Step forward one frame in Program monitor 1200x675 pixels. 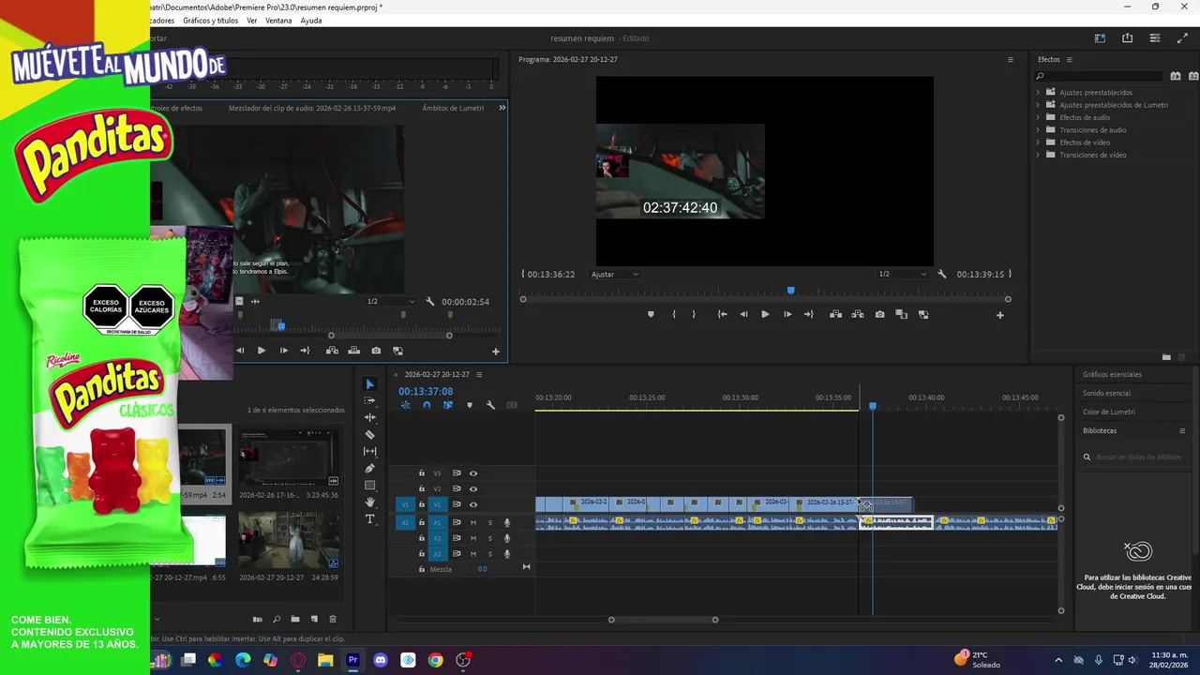click(x=787, y=315)
